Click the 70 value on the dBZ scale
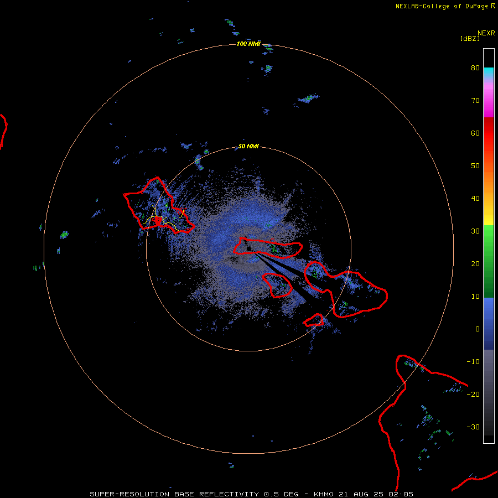The height and width of the screenshot is (498, 498). [475, 100]
